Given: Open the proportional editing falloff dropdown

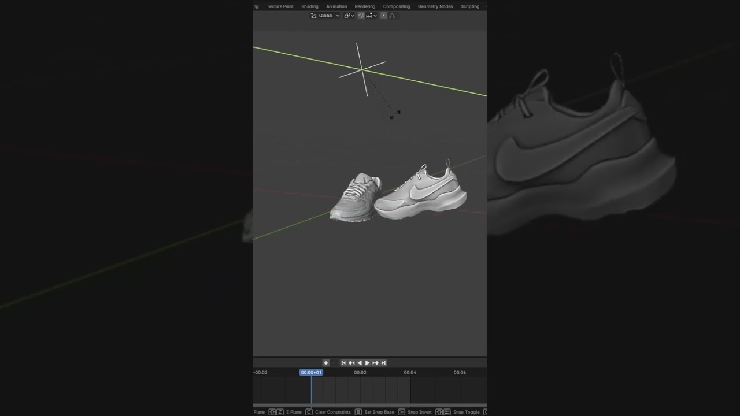Looking at the screenshot, I should [393, 16].
